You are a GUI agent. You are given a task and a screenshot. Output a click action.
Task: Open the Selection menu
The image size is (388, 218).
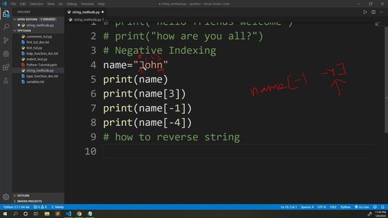pos(36,4)
